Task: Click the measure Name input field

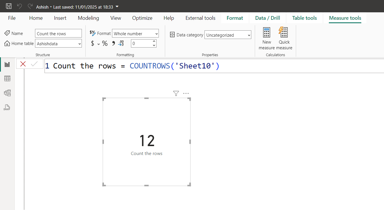Action: (x=58, y=33)
